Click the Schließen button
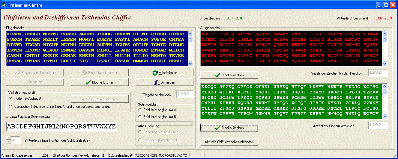This screenshot has width=398, height=159. pyautogui.click(x=164, y=82)
